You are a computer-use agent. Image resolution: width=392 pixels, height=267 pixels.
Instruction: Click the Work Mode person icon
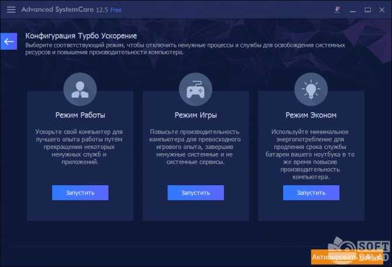point(80,89)
